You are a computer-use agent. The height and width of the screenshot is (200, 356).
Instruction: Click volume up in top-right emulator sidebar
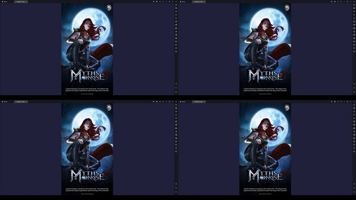tap(354, 12)
